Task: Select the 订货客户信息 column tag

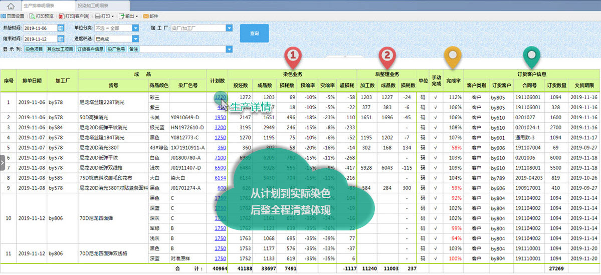Action: [90, 49]
